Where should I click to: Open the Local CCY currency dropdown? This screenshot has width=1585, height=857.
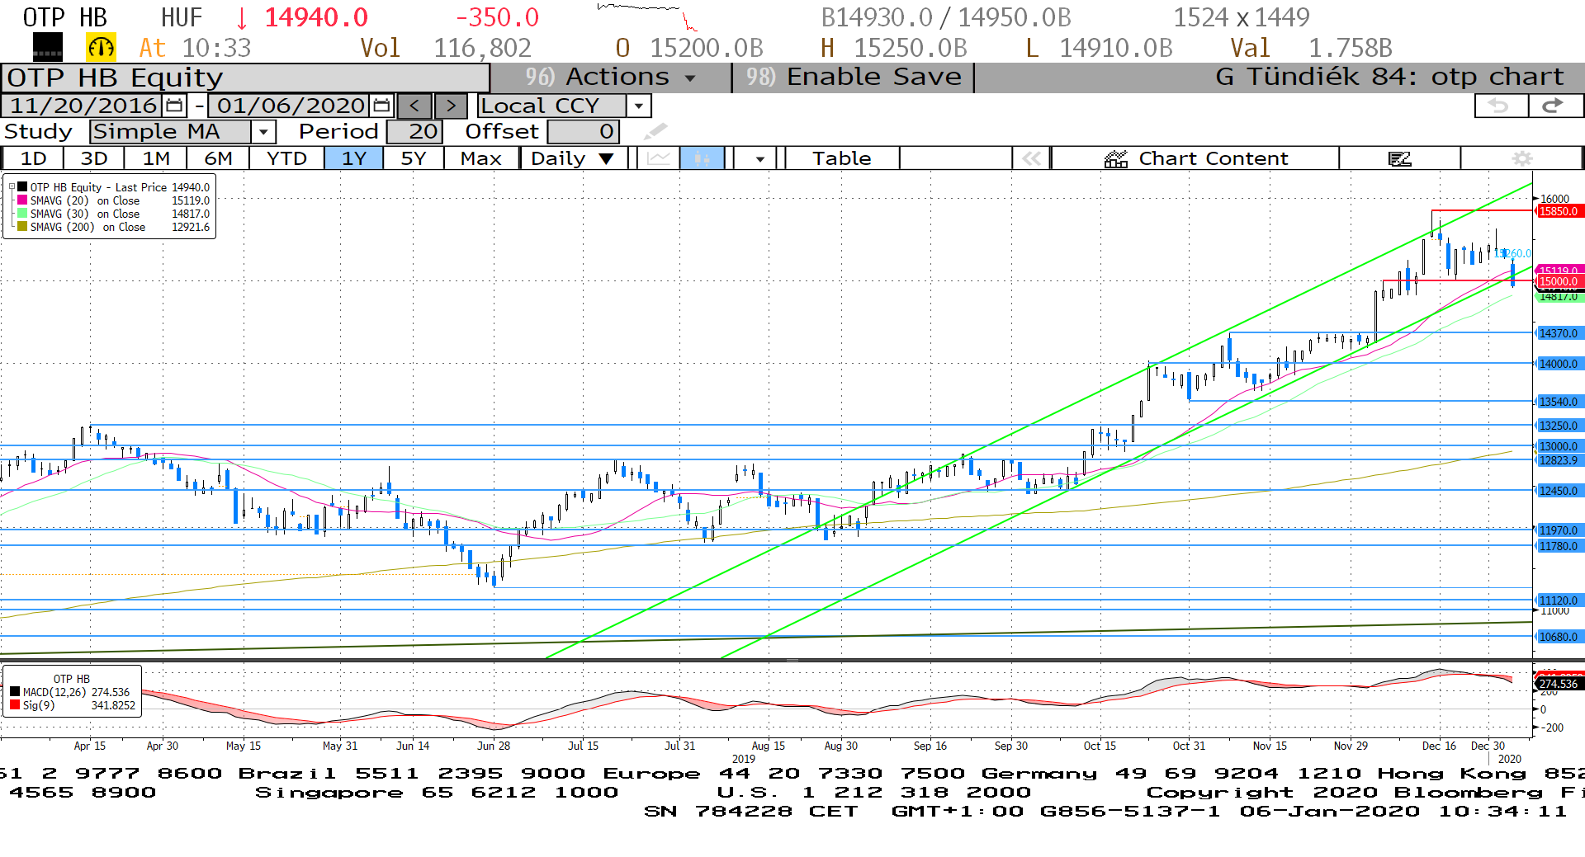(x=638, y=106)
